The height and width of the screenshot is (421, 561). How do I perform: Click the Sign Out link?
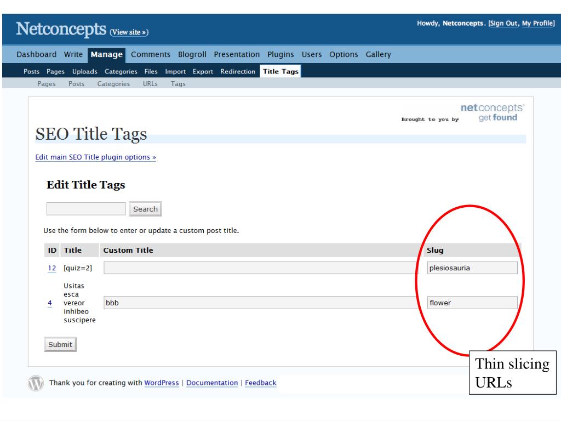point(504,23)
